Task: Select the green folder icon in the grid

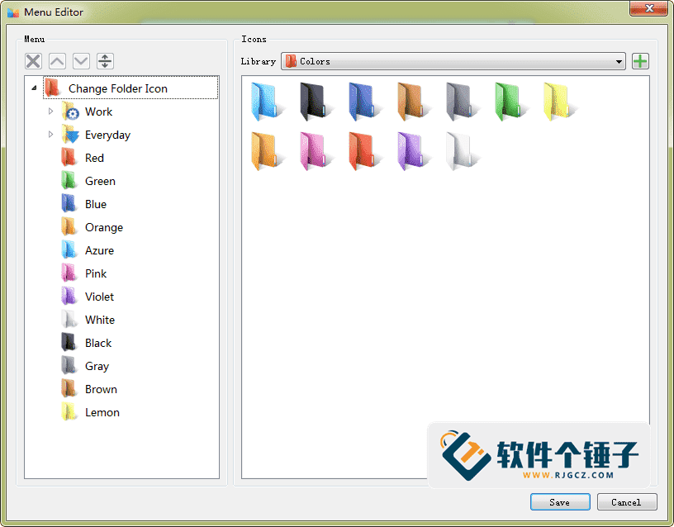Action: tap(510, 99)
